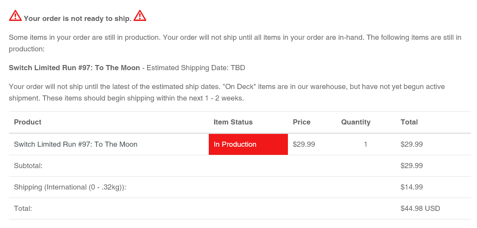Screen dimensions: 477x228
Task: Select bold 'Switch Limited Run #97: To The Moon' text
Action: coord(74,68)
